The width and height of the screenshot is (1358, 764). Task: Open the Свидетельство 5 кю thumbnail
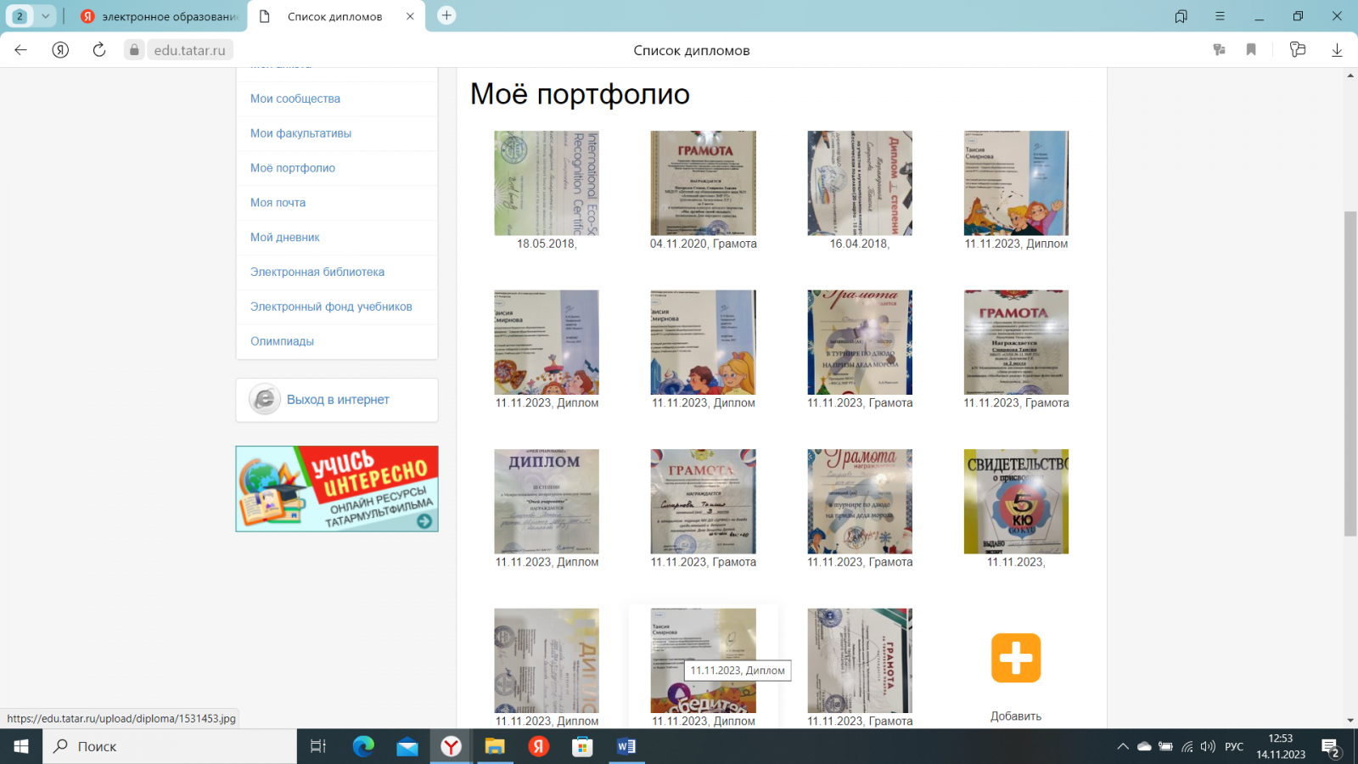(1016, 502)
